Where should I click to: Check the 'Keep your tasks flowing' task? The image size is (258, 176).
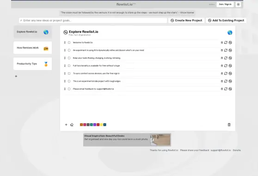pos(69,58)
